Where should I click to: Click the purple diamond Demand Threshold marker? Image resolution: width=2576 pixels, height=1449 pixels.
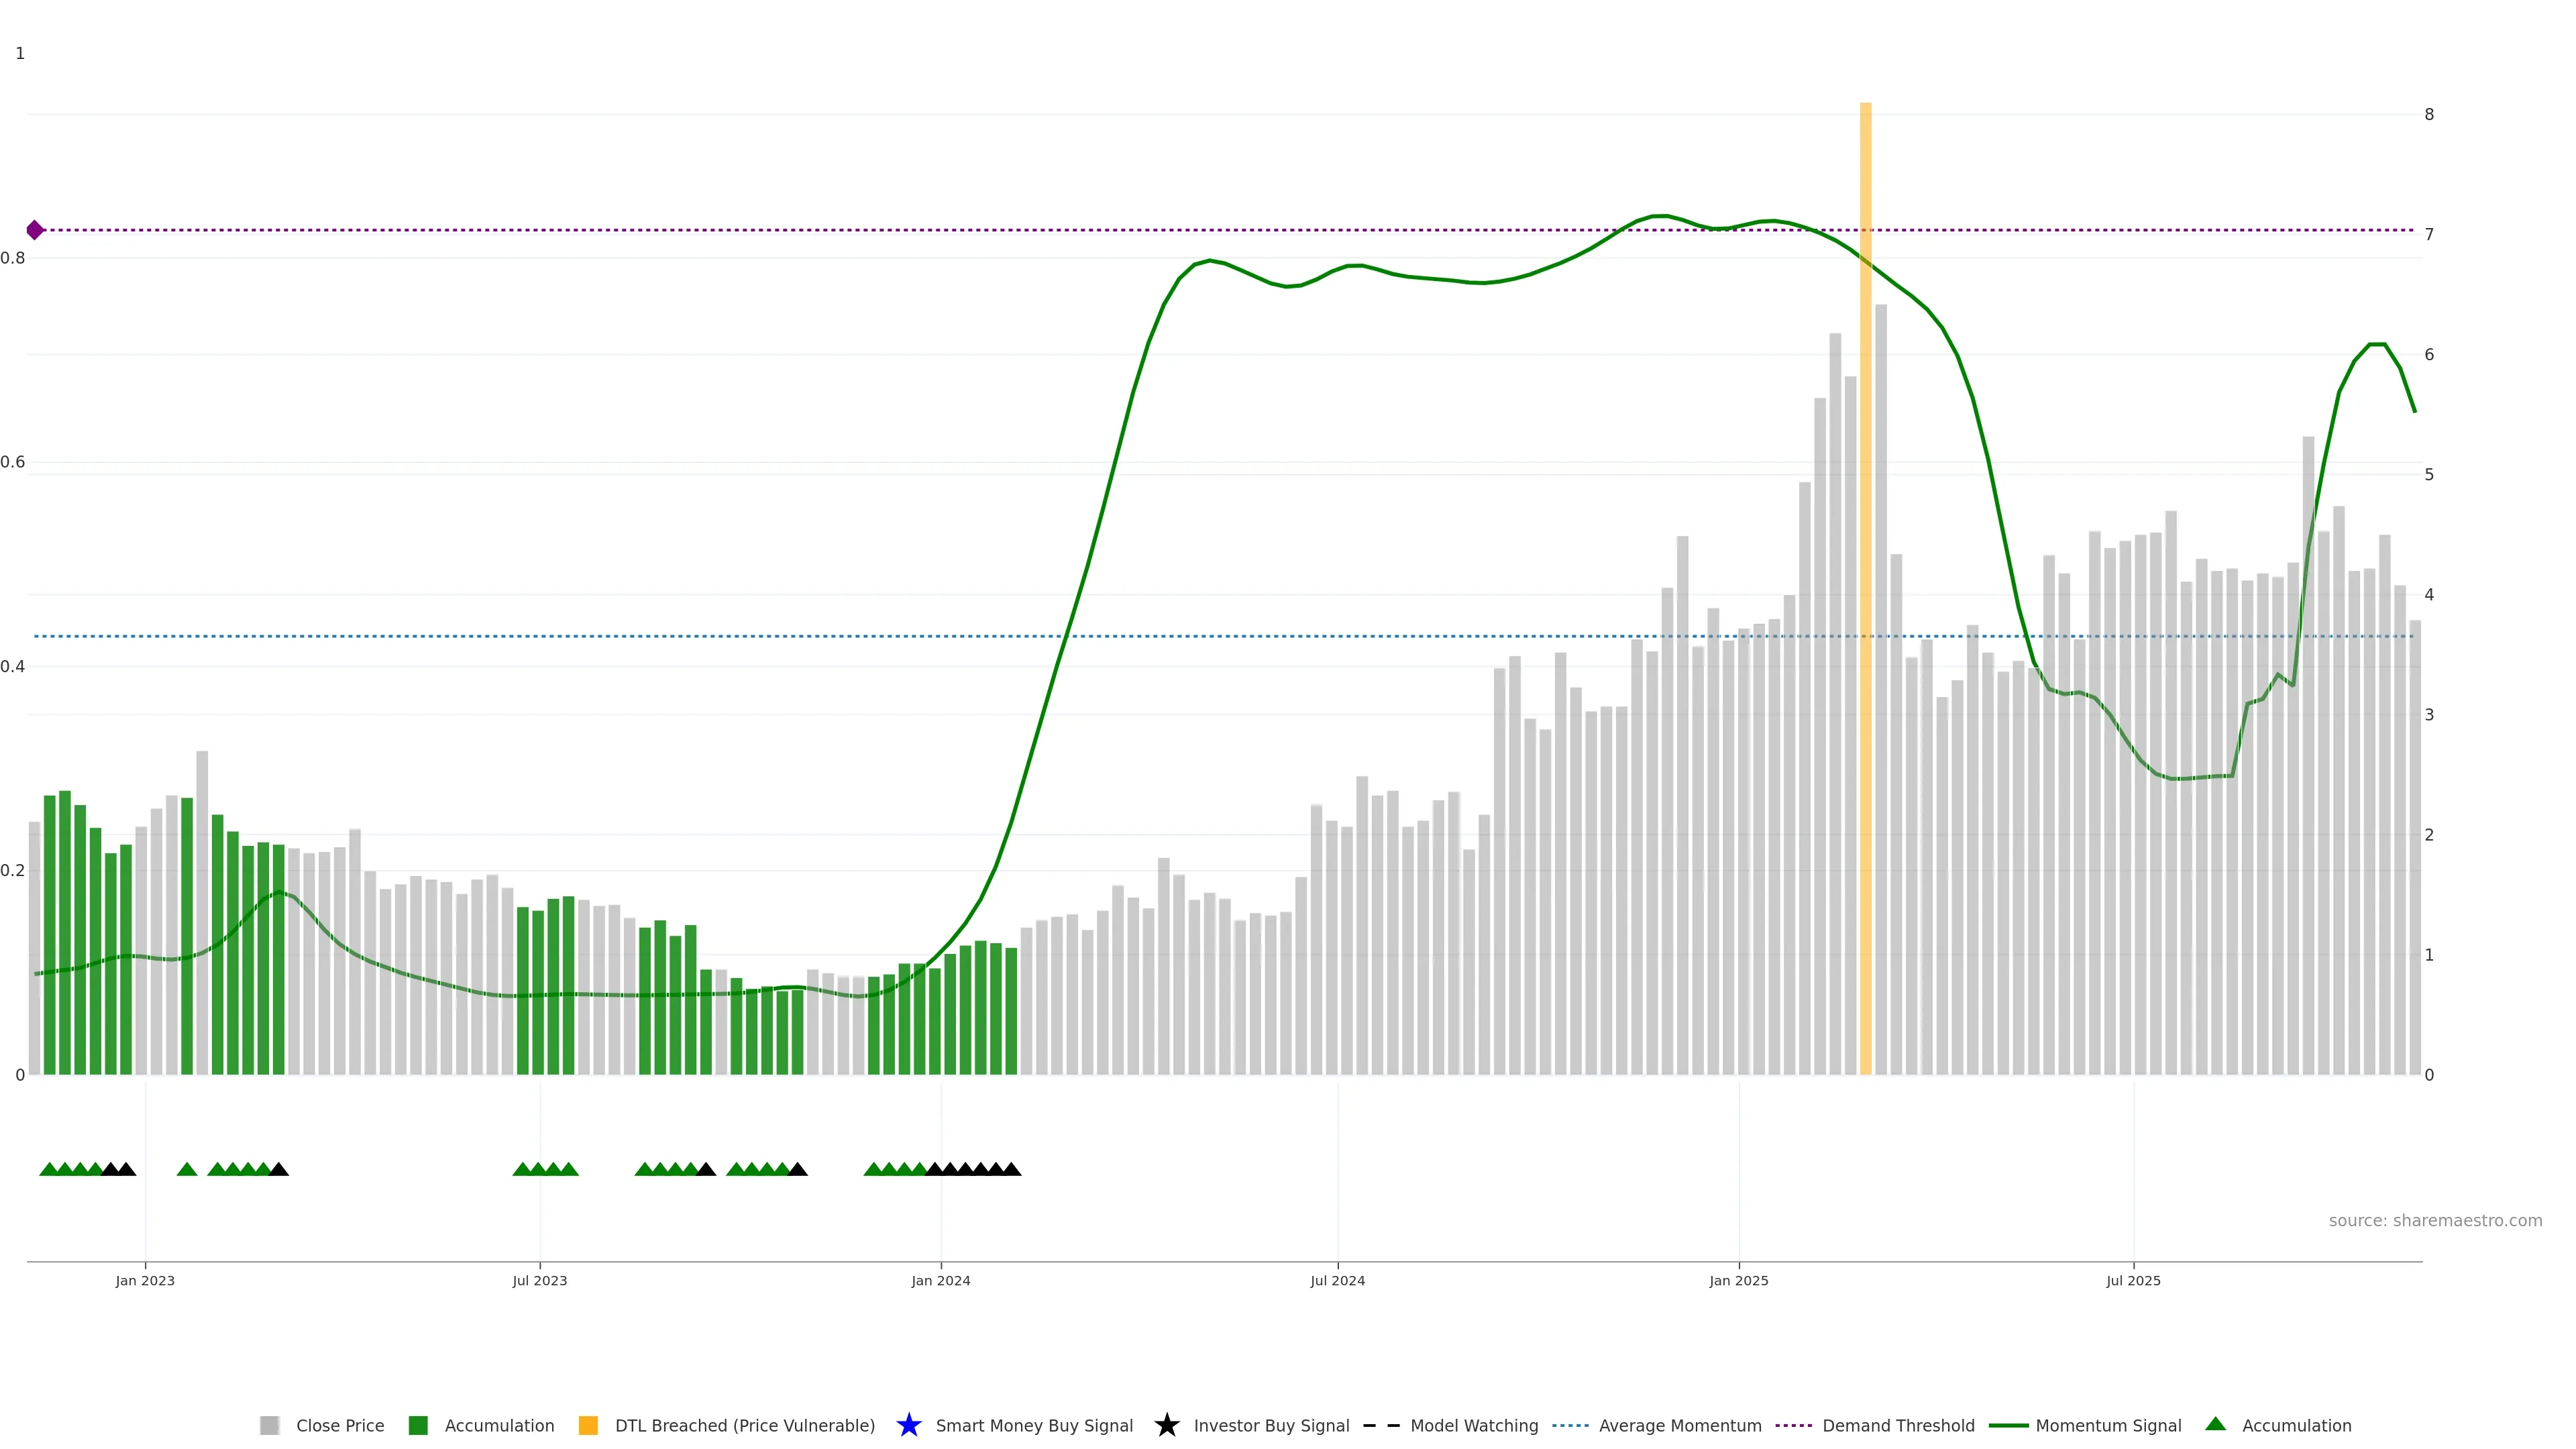(35, 230)
